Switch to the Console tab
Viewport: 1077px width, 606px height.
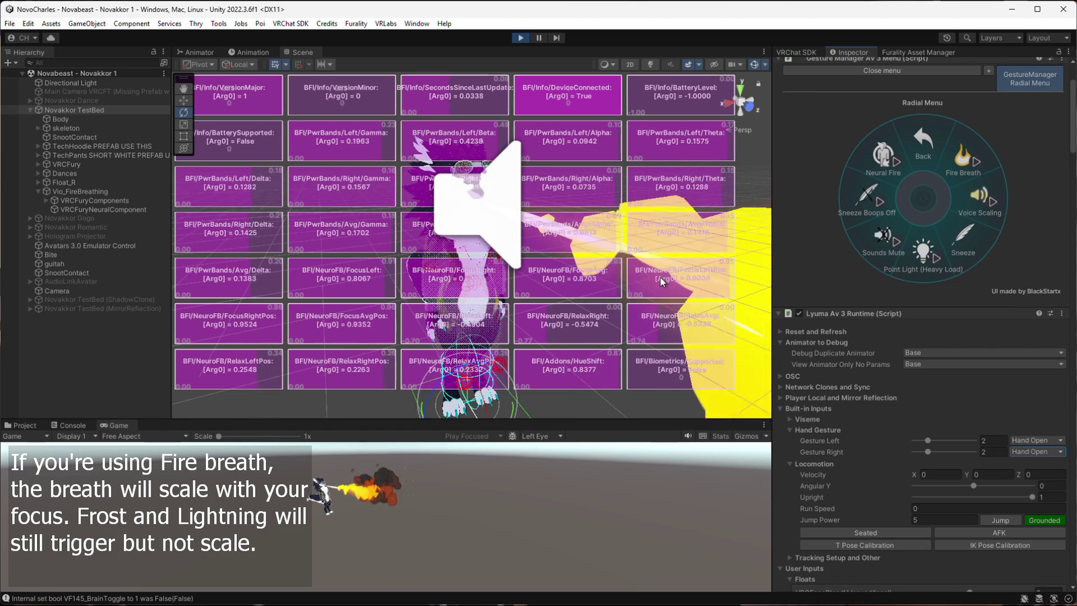coord(69,426)
